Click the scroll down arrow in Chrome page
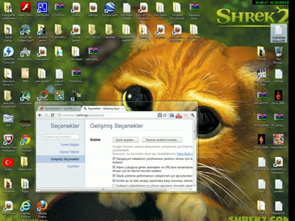This screenshot has height=221, width=295. [x=194, y=186]
